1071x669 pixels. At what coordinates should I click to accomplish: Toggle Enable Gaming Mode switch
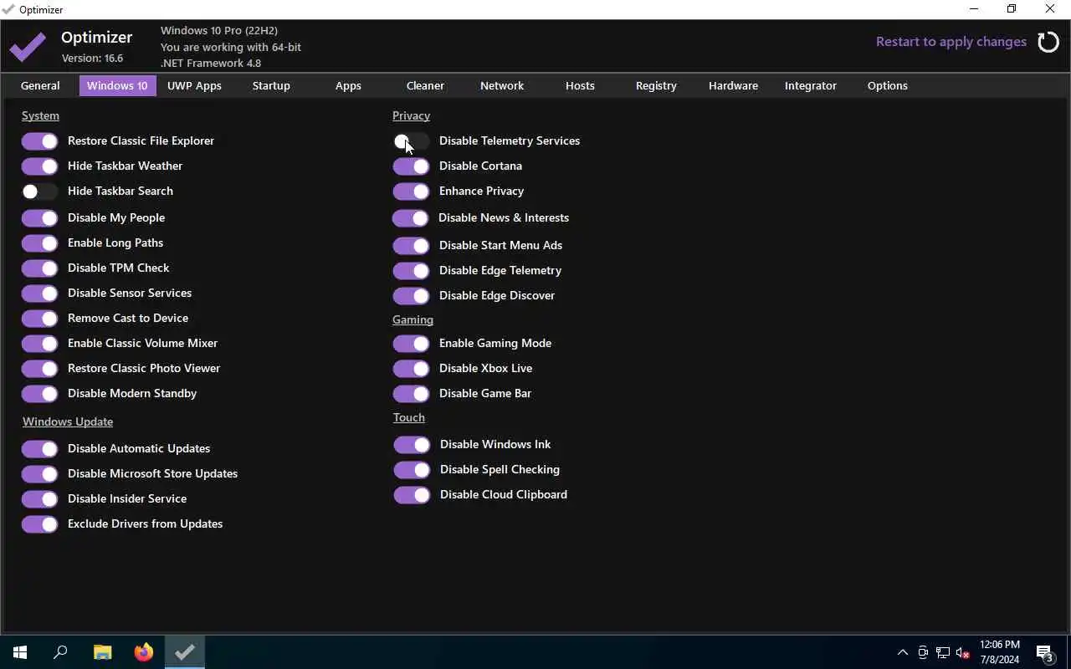click(x=411, y=344)
